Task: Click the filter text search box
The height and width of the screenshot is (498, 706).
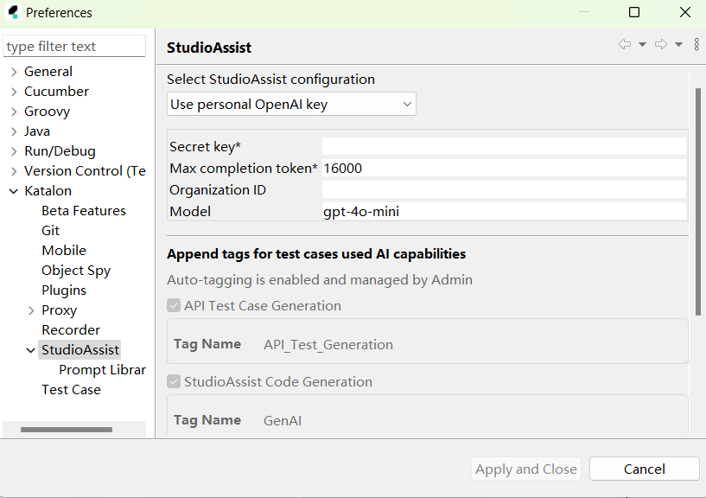Action: point(74,47)
